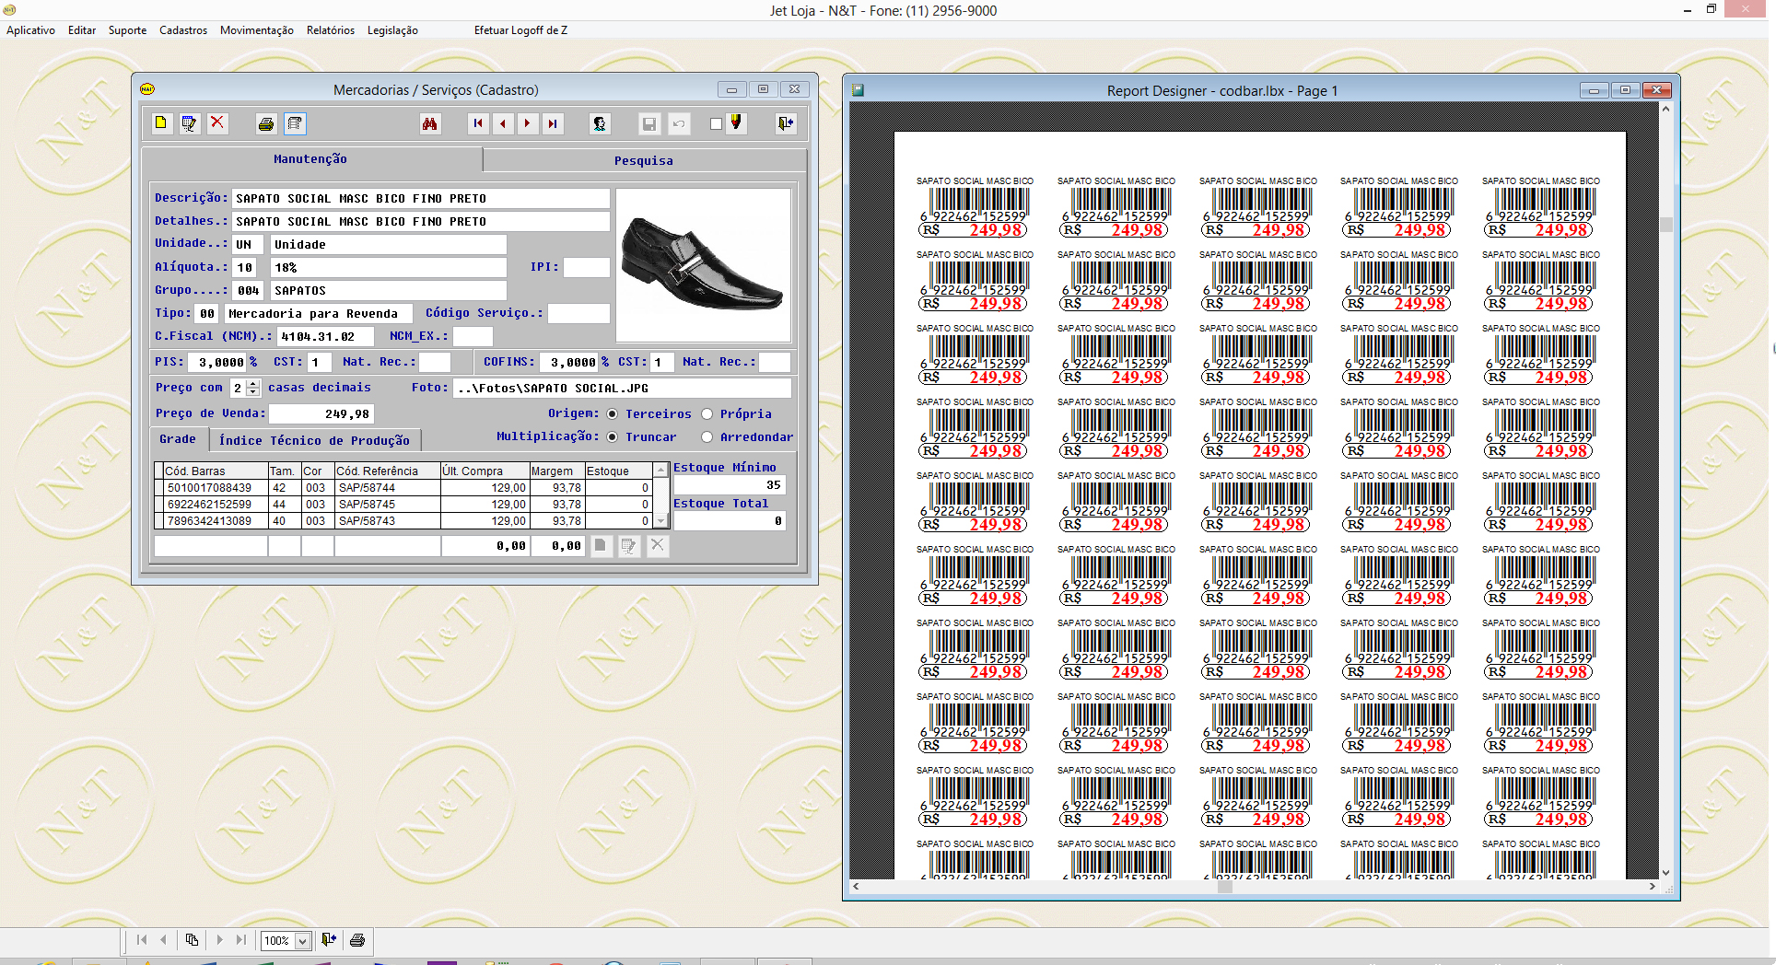Open the Movimentação menu
This screenshot has width=1776, height=965.
pos(257,30)
